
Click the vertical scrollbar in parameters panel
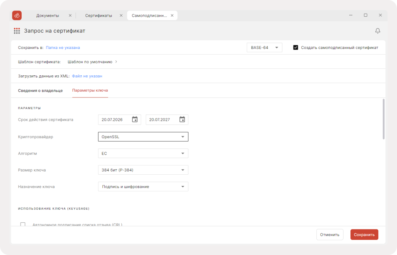tap(383, 119)
